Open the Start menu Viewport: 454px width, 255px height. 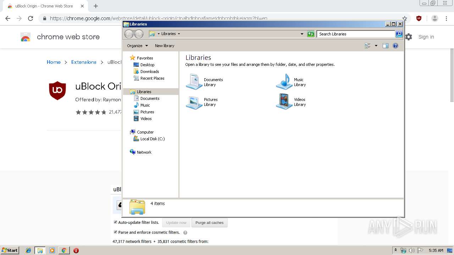[x=10, y=250]
